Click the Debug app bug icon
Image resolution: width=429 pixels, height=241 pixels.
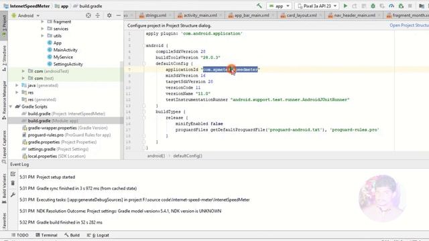pyautogui.click(x=373, y=6)
